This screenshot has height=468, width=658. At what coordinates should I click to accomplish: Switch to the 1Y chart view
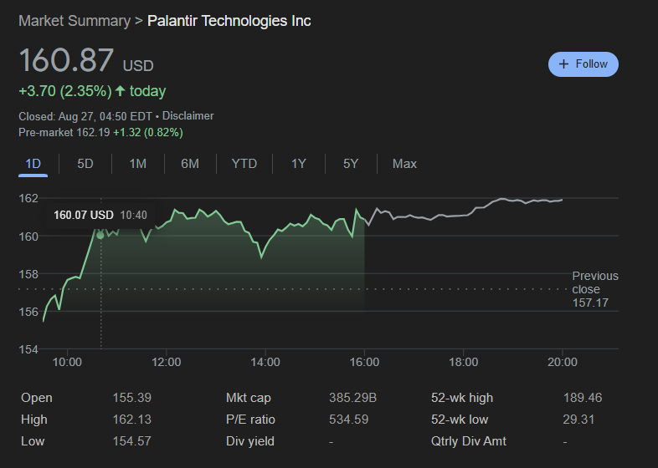(x=299, y=164)
